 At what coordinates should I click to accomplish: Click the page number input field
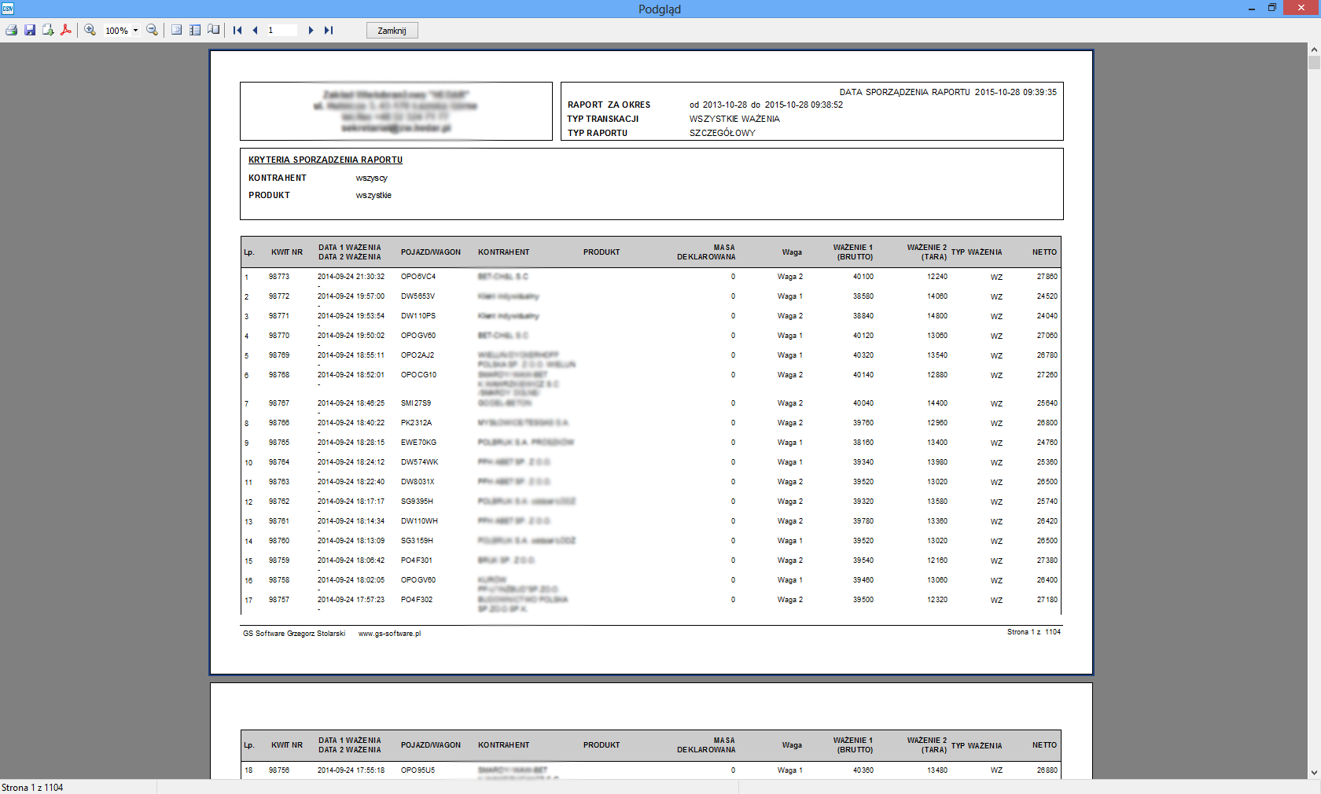pos(281,30)
